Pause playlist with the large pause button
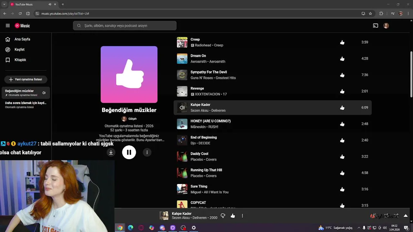This screenshot has height=232, width=413. tap(129, 152)
